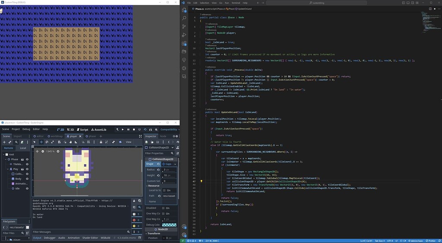Click zoom out minus in Godot viewport
The height and width of the screenshot is (243, 442).
pos(43,151)
